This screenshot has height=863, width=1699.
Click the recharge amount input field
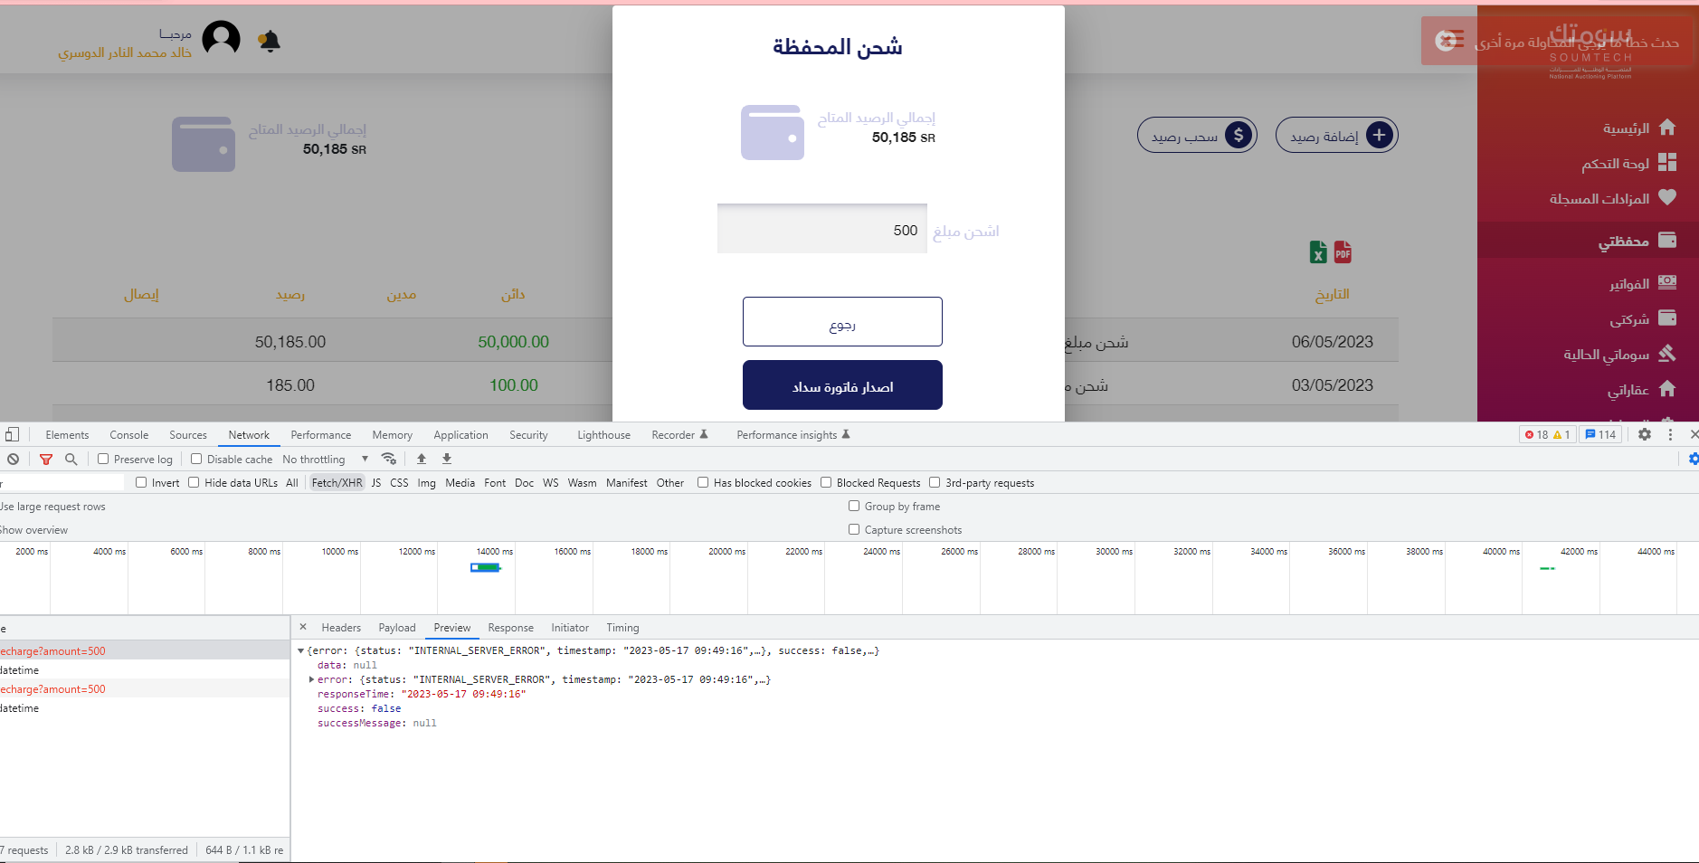click(x=821, y=230)
